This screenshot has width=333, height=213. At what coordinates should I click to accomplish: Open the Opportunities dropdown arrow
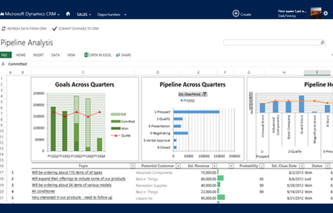[125, 14]
